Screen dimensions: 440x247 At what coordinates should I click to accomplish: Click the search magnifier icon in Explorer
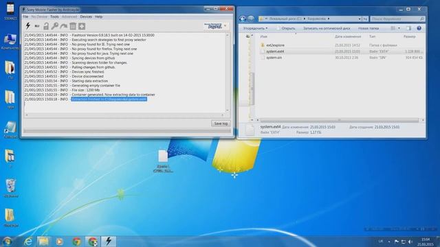[421, 19]
